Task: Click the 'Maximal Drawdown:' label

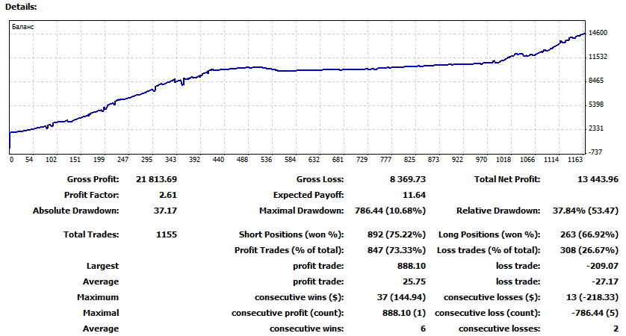Action: coord(302,211)
